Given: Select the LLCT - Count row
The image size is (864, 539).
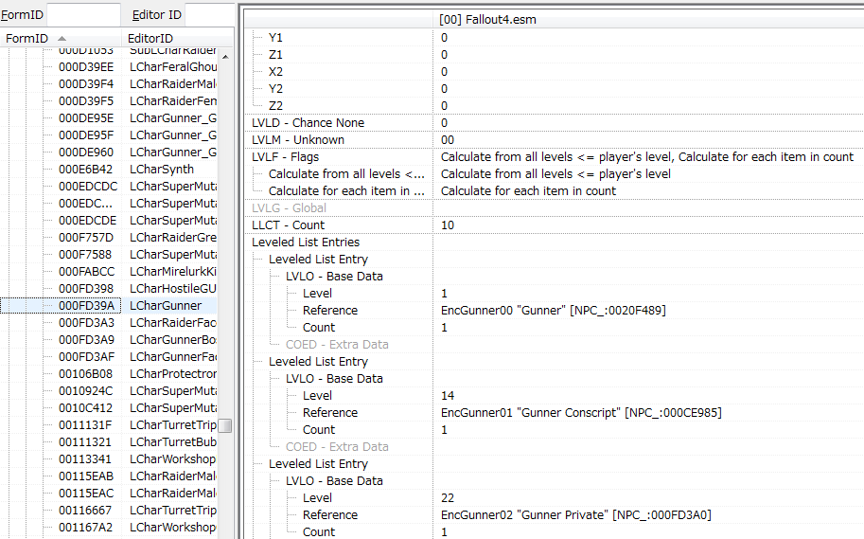Looking at the screenshot, I should coord(554,225).
